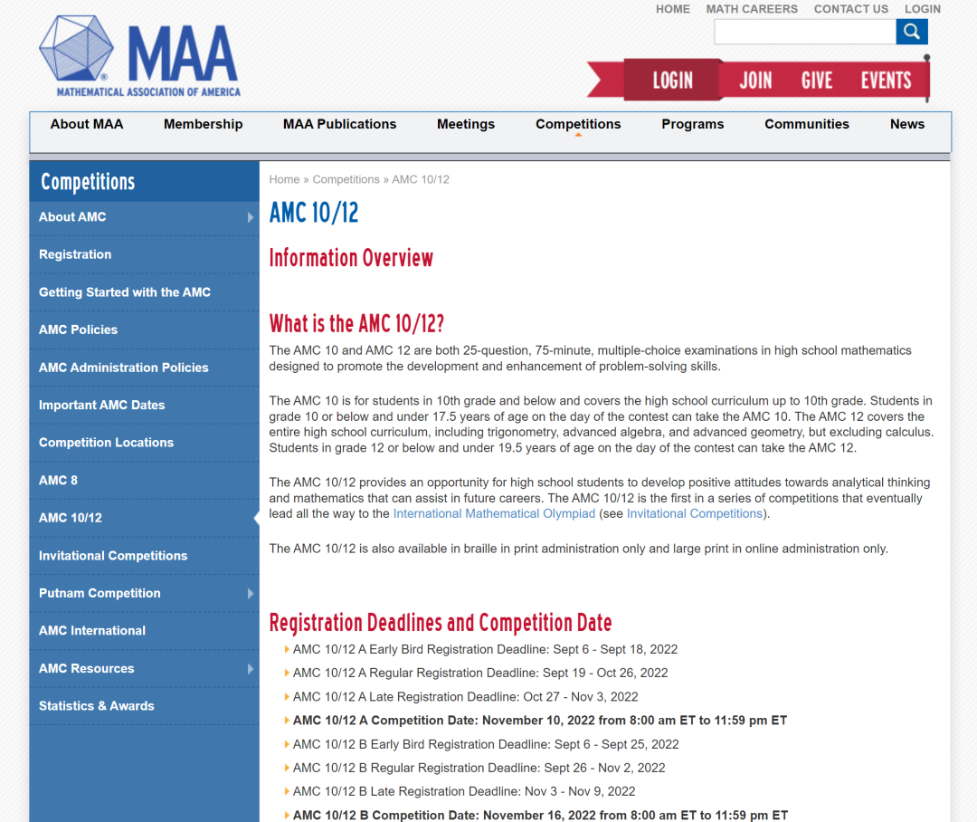The height and width of the screenshot is (822, 977).
Task: Click the AMC 10/12 page title
Action: [x=314, y=213]
